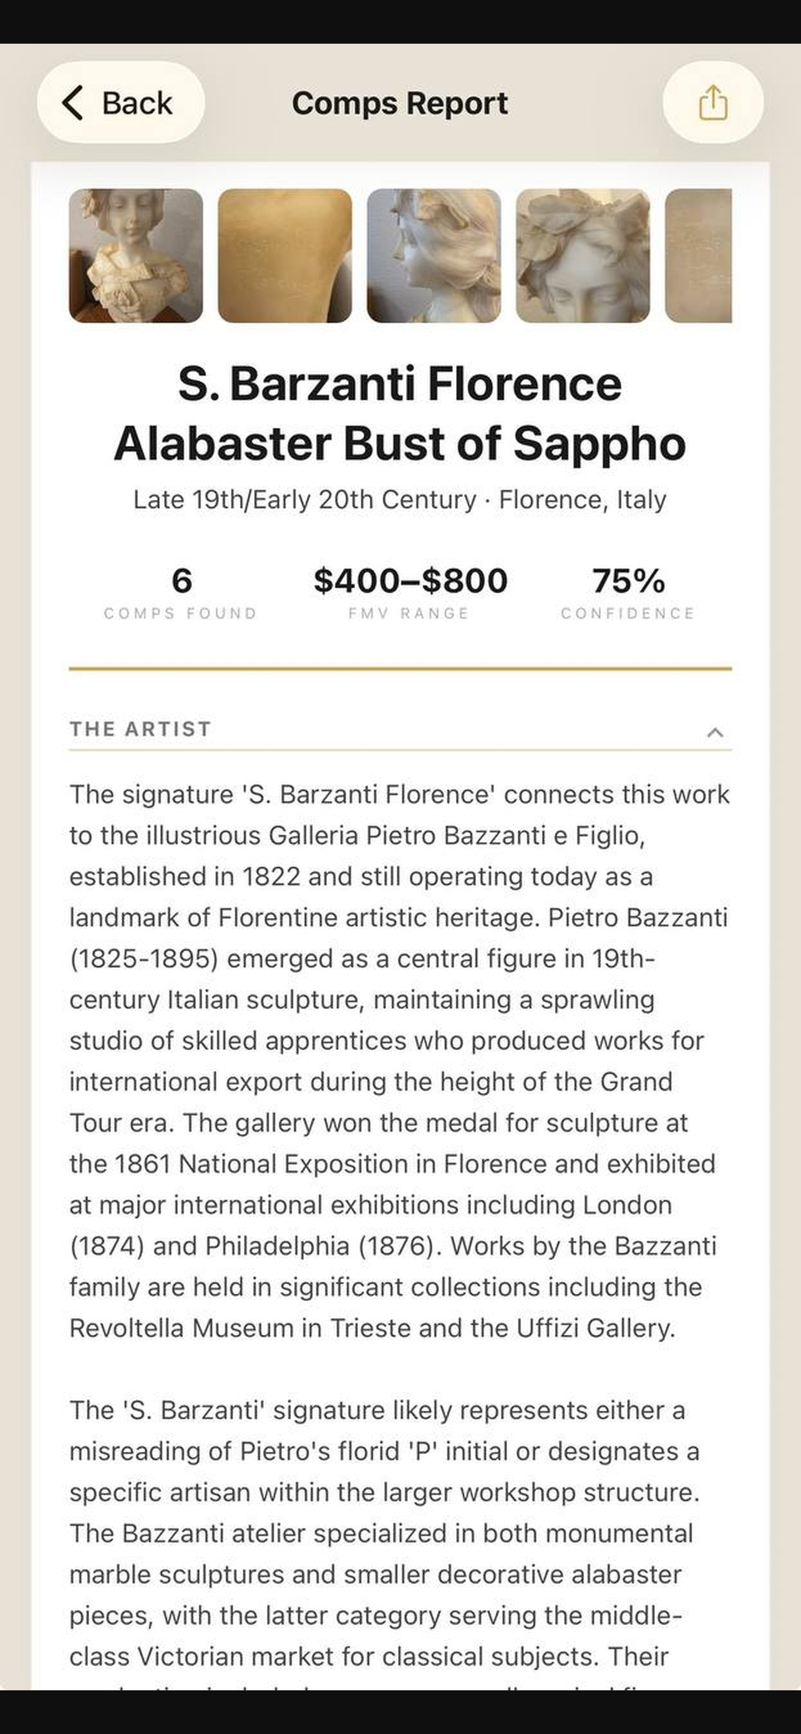Image resolution: width=801 pixels, height=1734 pixels.
Task: Open the front-view bust thumbnail
Action: [x=136, y=256]
